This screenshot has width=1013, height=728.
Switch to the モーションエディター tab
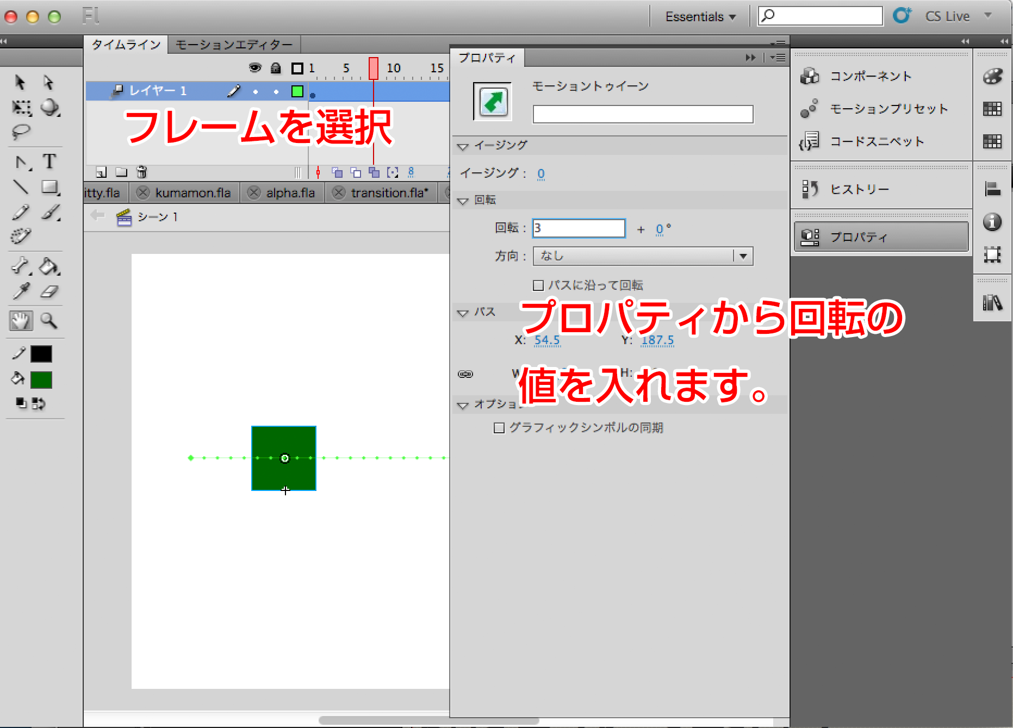(234, 45)
